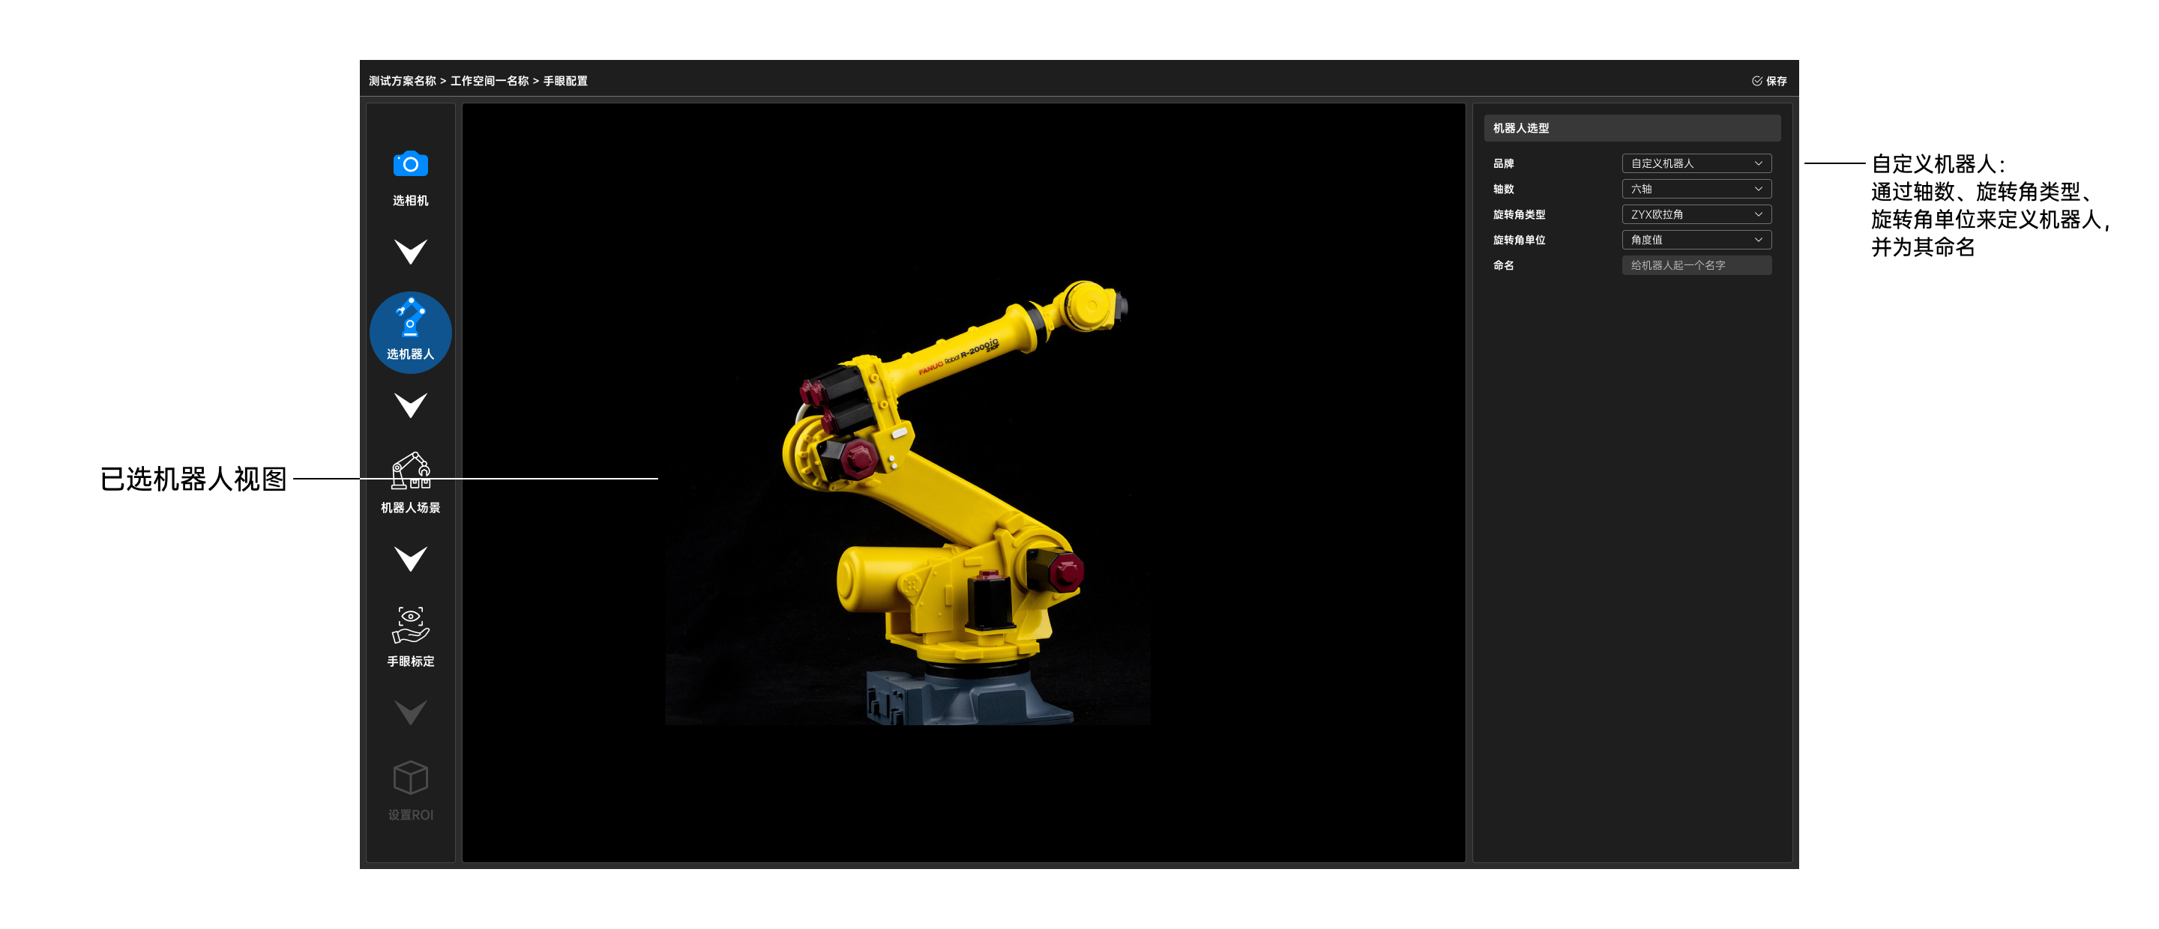Click the down arrow below 选相机
The height and width of the screenshot is (929, 2159).
(x=411, y=251)
